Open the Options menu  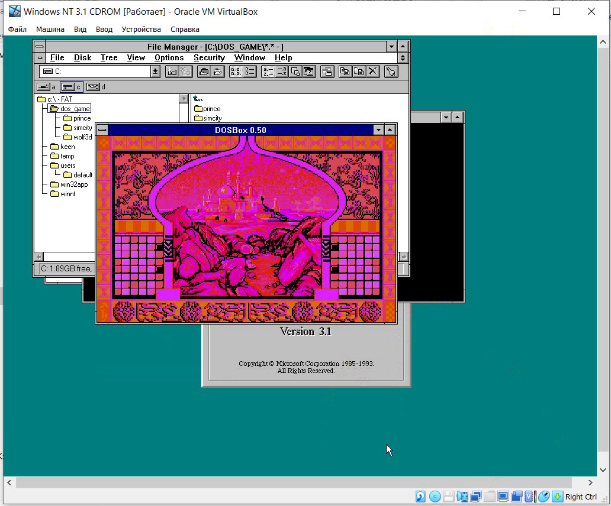click(x=169, y=58)
